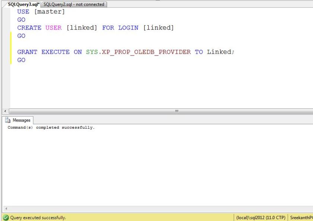Click the Messages tab icon
This screenshot has height=221, width=313.
click(x=8, y=120)
